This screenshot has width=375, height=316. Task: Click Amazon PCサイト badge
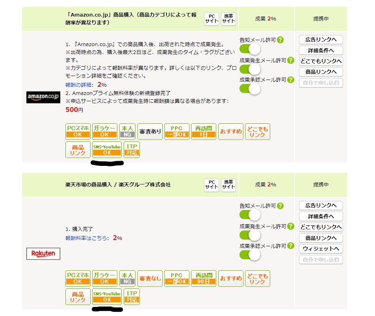(x=212, y=19)
